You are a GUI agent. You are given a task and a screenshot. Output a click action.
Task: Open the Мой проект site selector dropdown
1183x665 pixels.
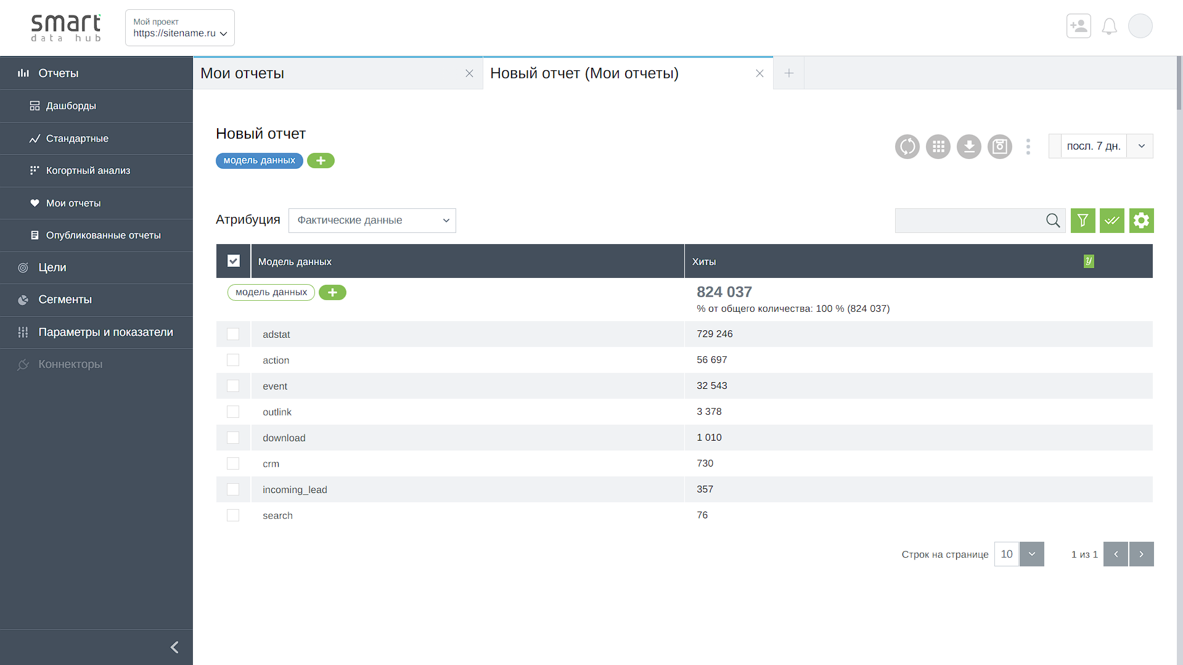180,28
